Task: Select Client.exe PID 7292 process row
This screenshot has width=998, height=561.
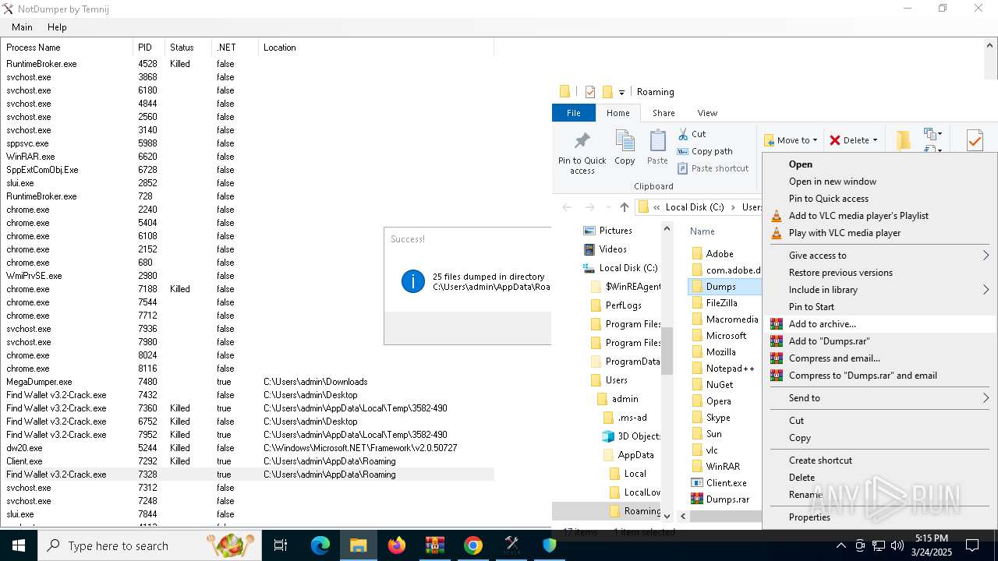Action: coord(248,461)
